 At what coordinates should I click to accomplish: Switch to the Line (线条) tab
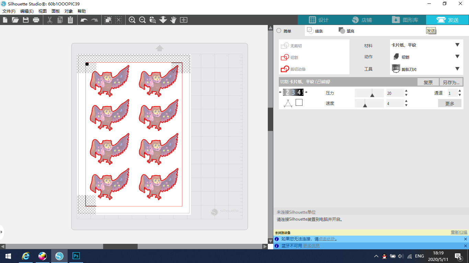pyautogui.click(x=315, y=31)
